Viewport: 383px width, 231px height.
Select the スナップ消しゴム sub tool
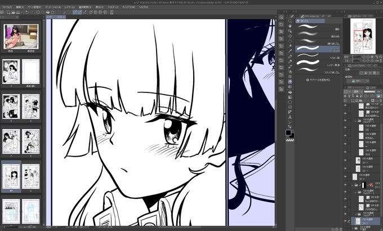click(318, 70)
